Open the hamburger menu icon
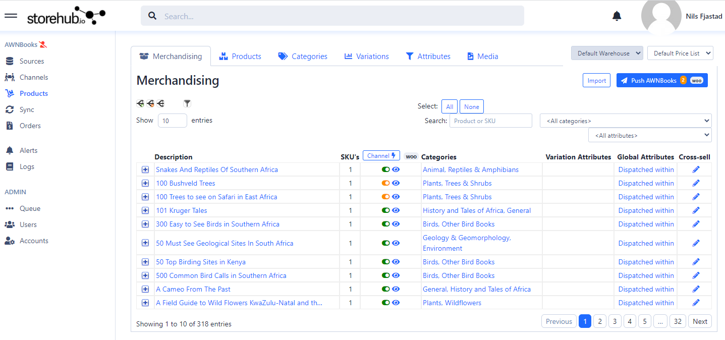Viewport: 725px width, 340px height. click(x=11, y=16)
